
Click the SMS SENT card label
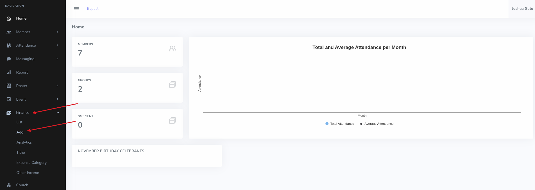(85, 116)
